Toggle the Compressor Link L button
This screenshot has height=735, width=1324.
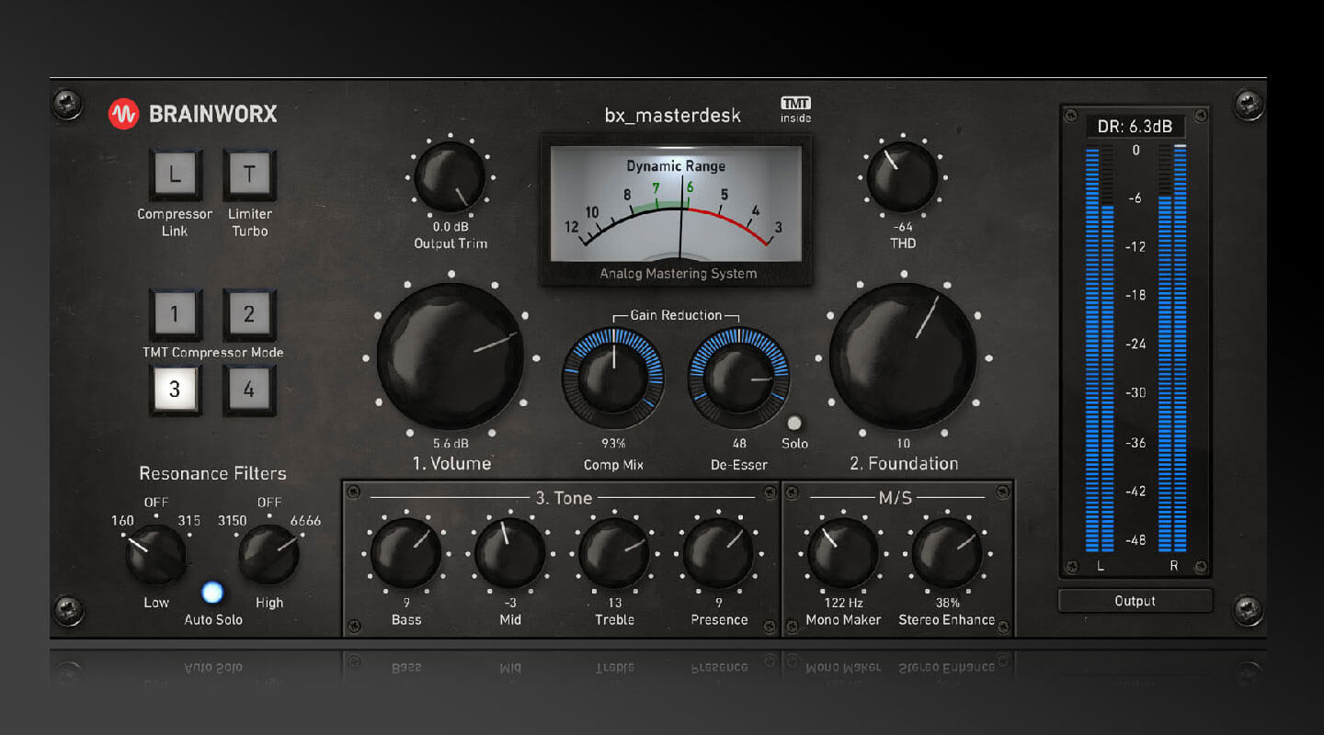coord(175,175)
